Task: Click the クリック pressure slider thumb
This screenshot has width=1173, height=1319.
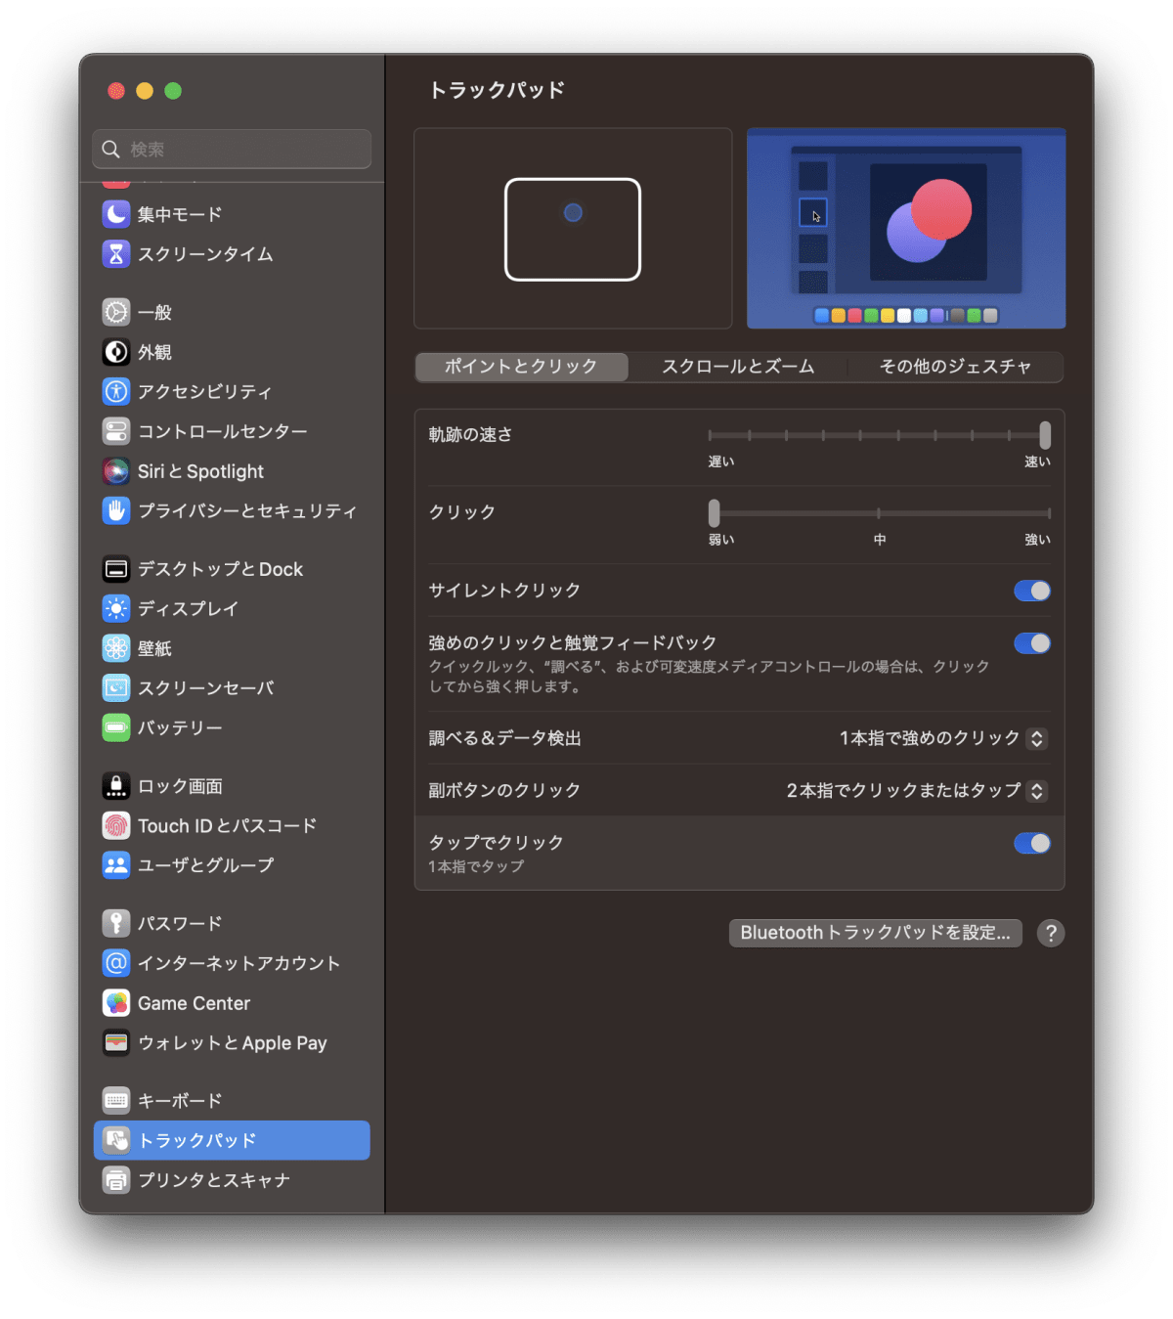Action: [714, 513]
